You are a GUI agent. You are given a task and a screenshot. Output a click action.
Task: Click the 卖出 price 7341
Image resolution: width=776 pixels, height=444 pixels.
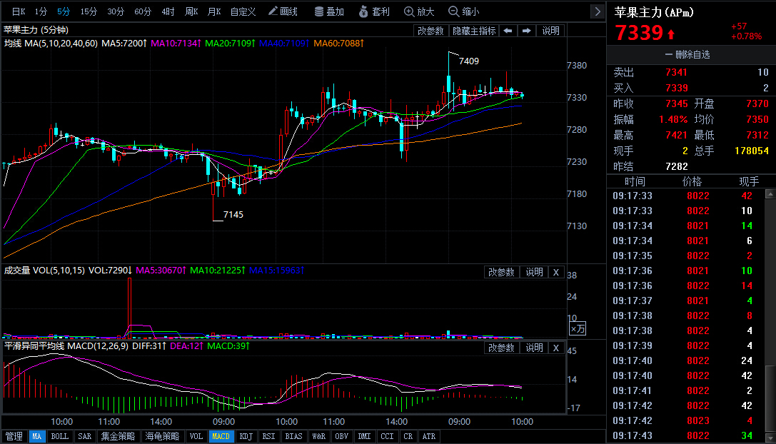[677, 72]
